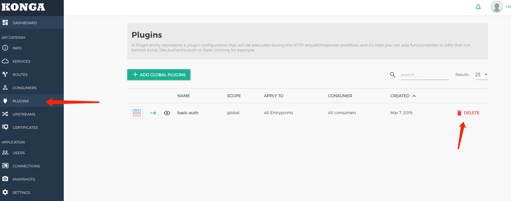Open the basic-auth plugin link

click(188, 113)
